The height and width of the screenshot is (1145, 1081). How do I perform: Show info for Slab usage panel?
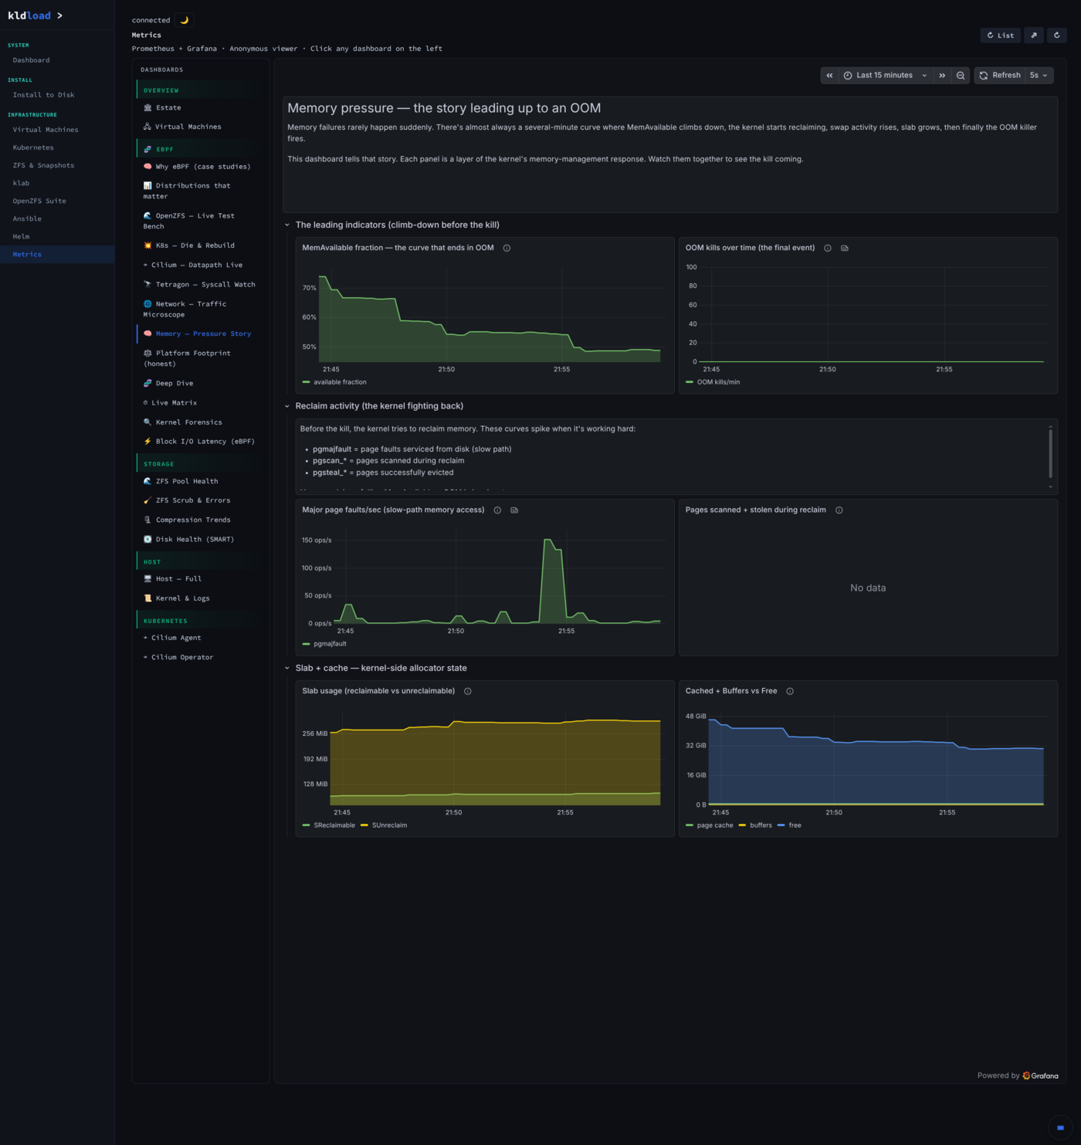(468, 691)
